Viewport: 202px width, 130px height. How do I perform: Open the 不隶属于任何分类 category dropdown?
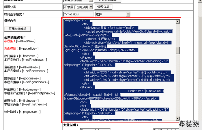(78, 7)
